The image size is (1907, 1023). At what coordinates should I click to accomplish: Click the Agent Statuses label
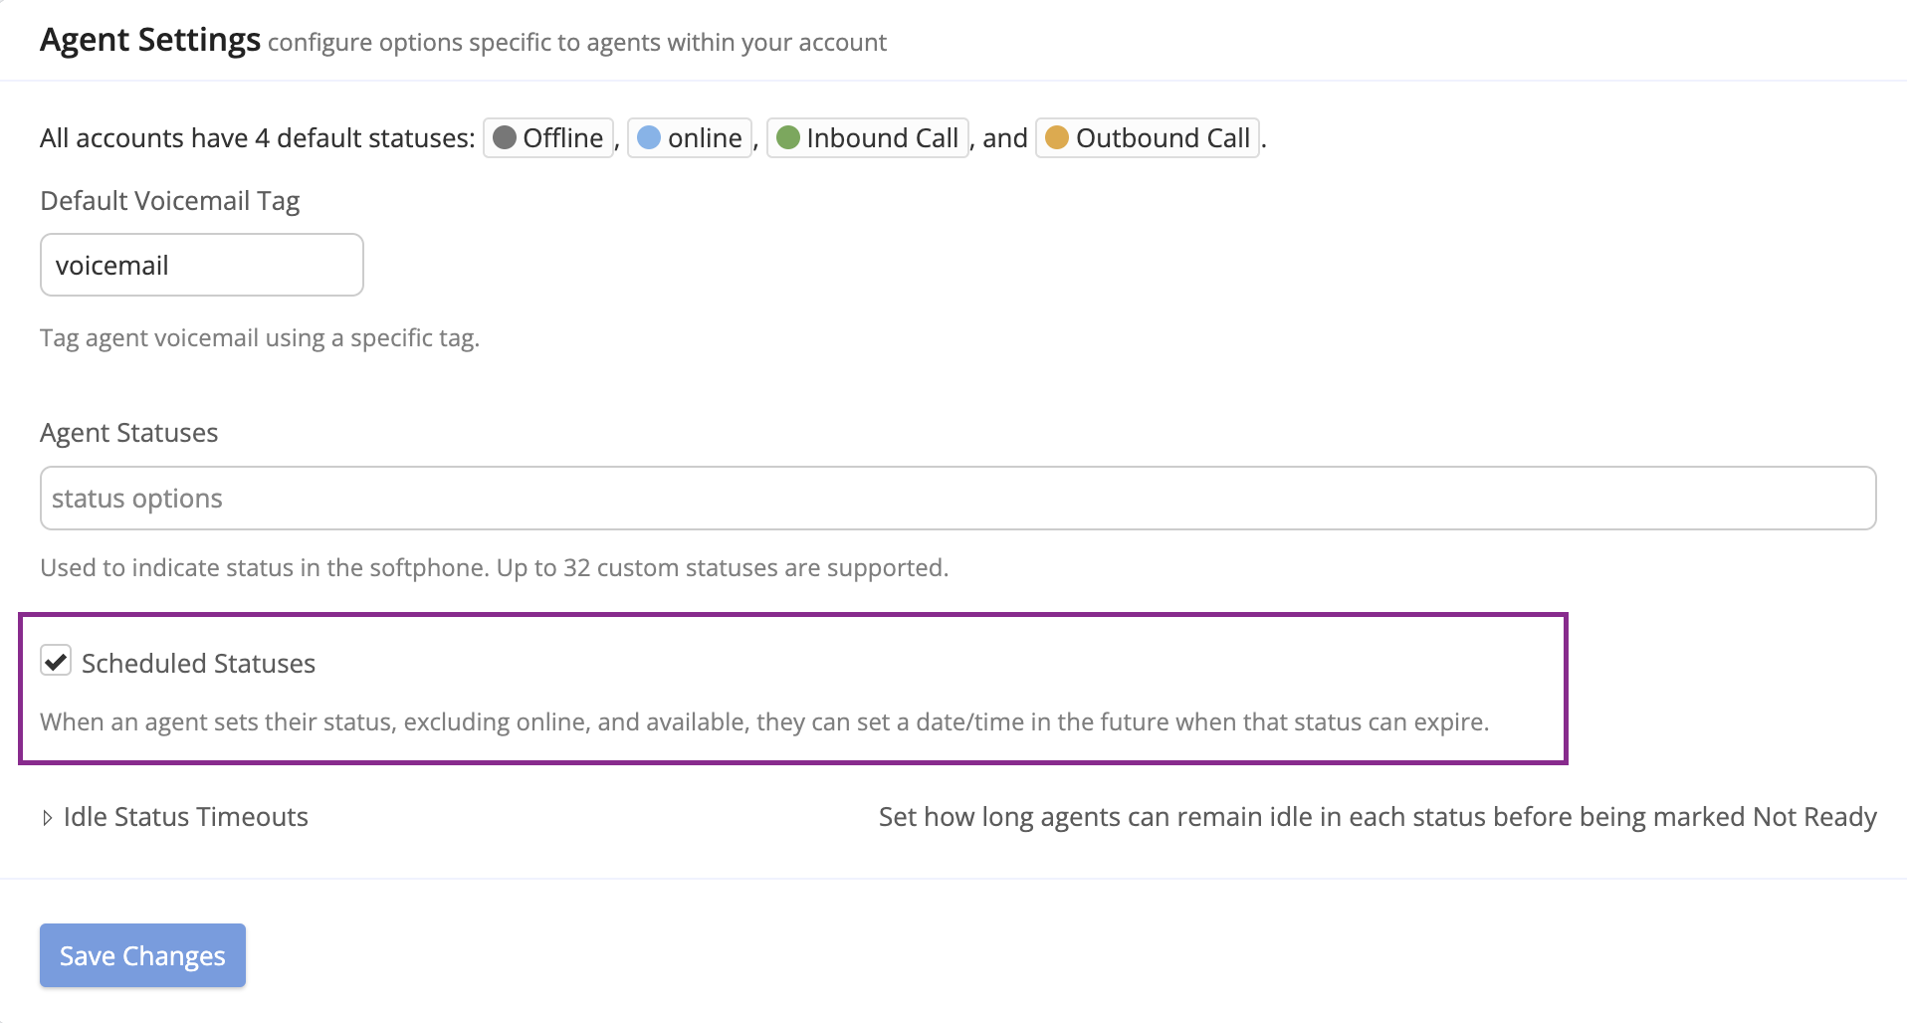tap(128, 433)
